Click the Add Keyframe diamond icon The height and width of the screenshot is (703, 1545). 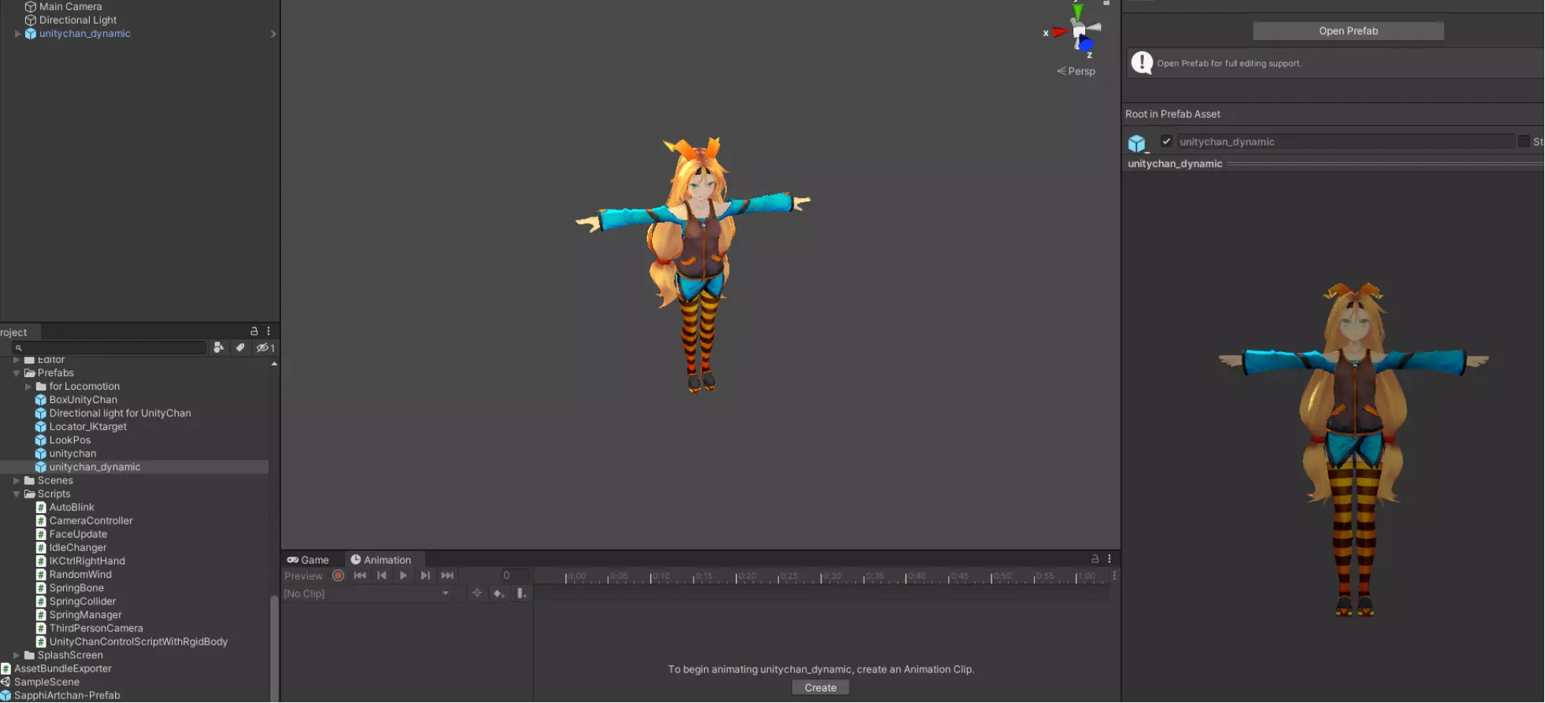pos(498,594)
